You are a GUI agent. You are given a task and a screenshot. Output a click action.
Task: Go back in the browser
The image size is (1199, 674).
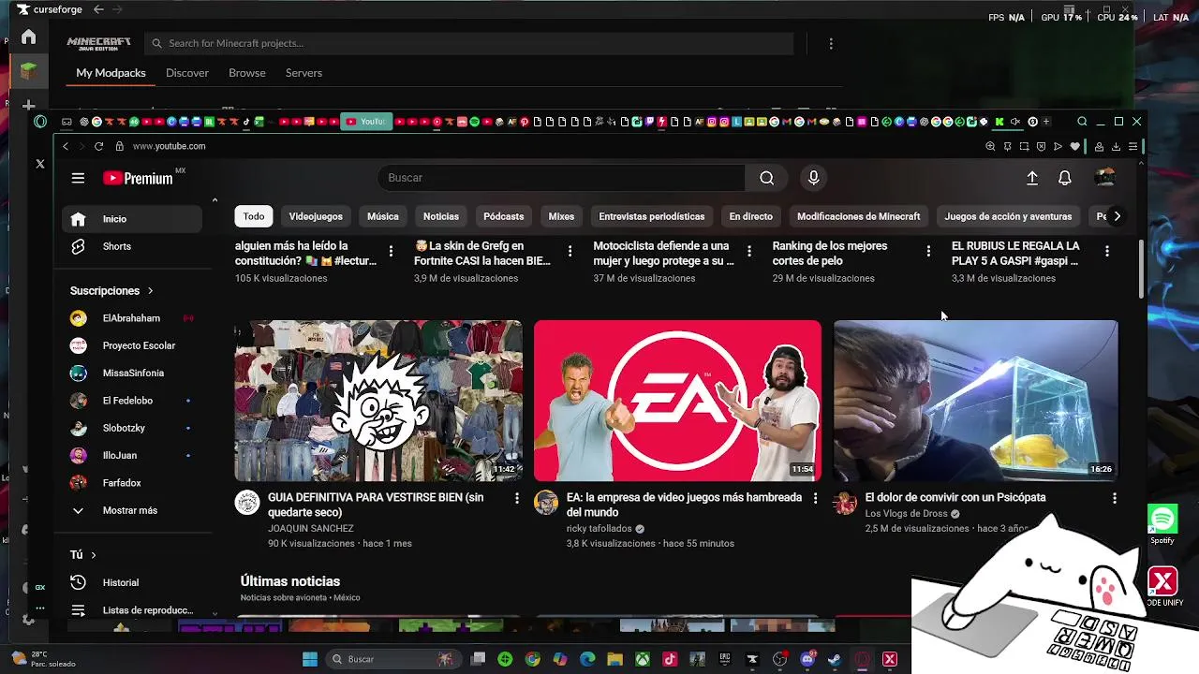65,146
